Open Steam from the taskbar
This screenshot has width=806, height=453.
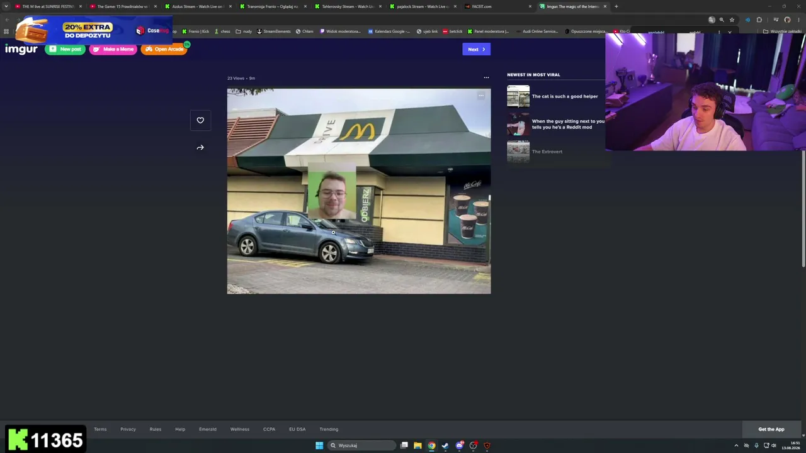pos(445,445)
